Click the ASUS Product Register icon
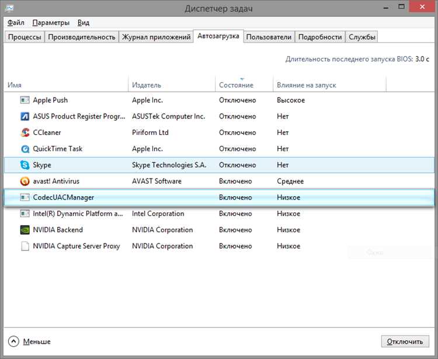Image resolution: width=438 pixels, height=359 pixels. [25, 116]
